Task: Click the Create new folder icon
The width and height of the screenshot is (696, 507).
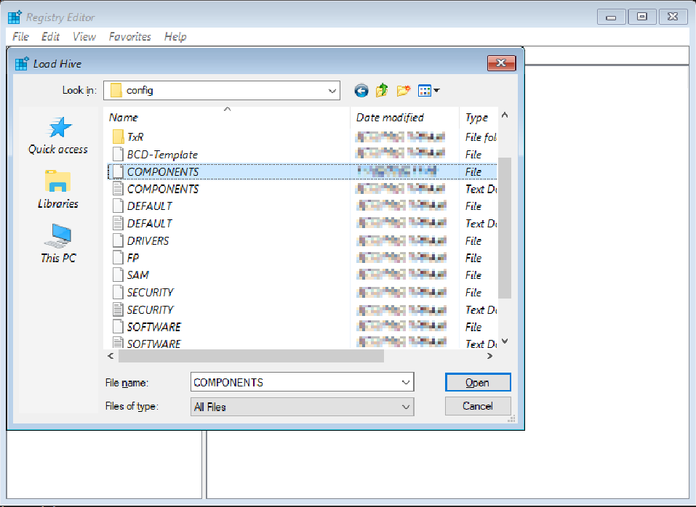Action: coord(402,90)
